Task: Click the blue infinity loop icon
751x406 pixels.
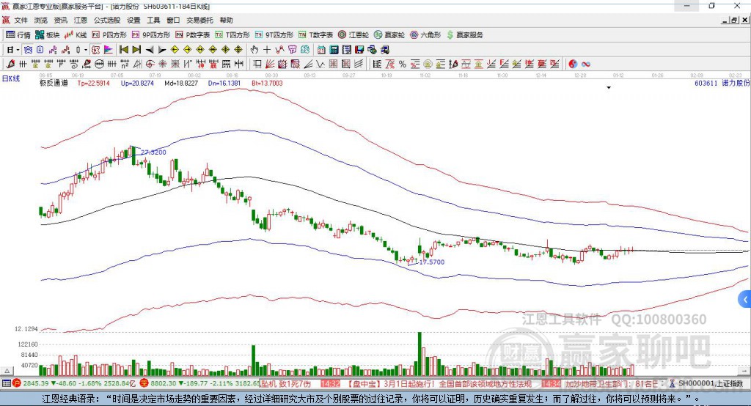Action: (585, 64)
